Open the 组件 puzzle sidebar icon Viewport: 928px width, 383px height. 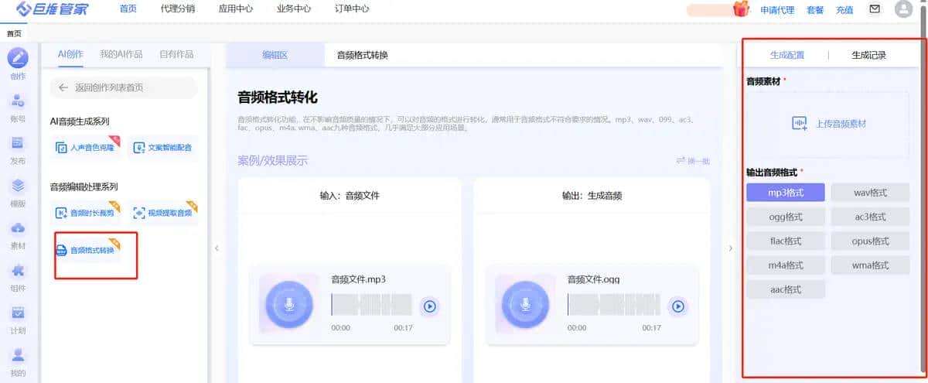coord(18,271)
